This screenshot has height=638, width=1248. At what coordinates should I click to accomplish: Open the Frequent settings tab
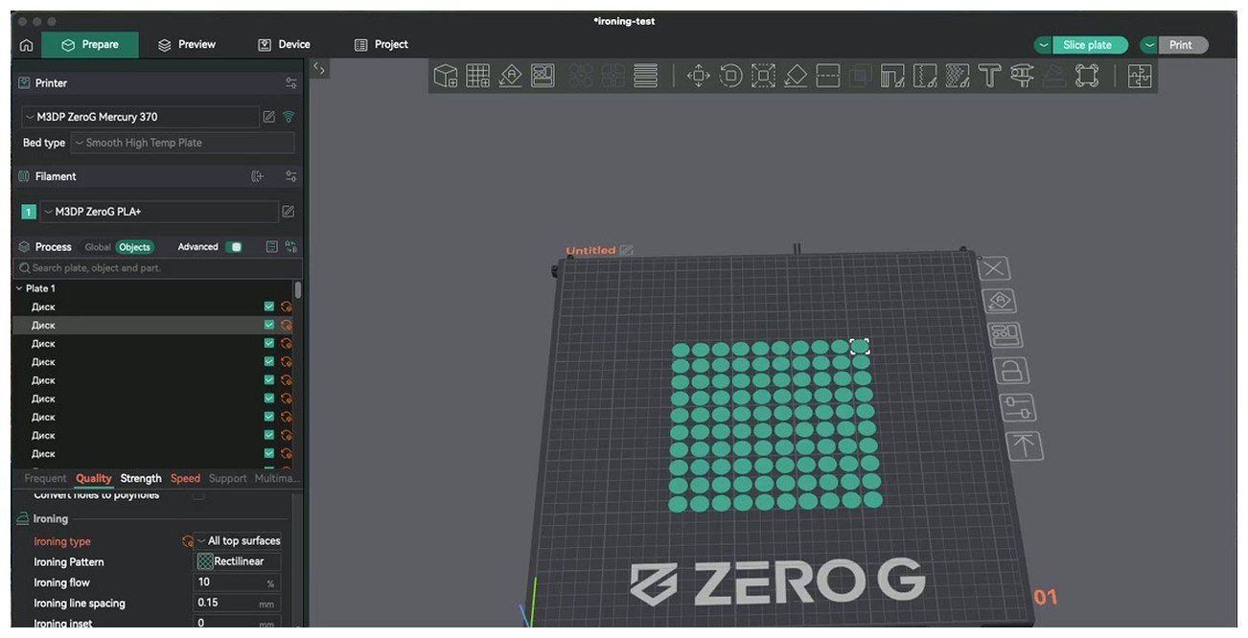pos(45,478)
